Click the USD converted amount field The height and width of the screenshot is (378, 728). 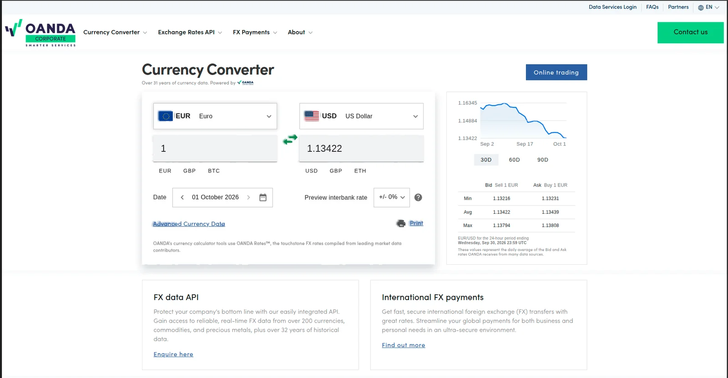pos(361,148)
